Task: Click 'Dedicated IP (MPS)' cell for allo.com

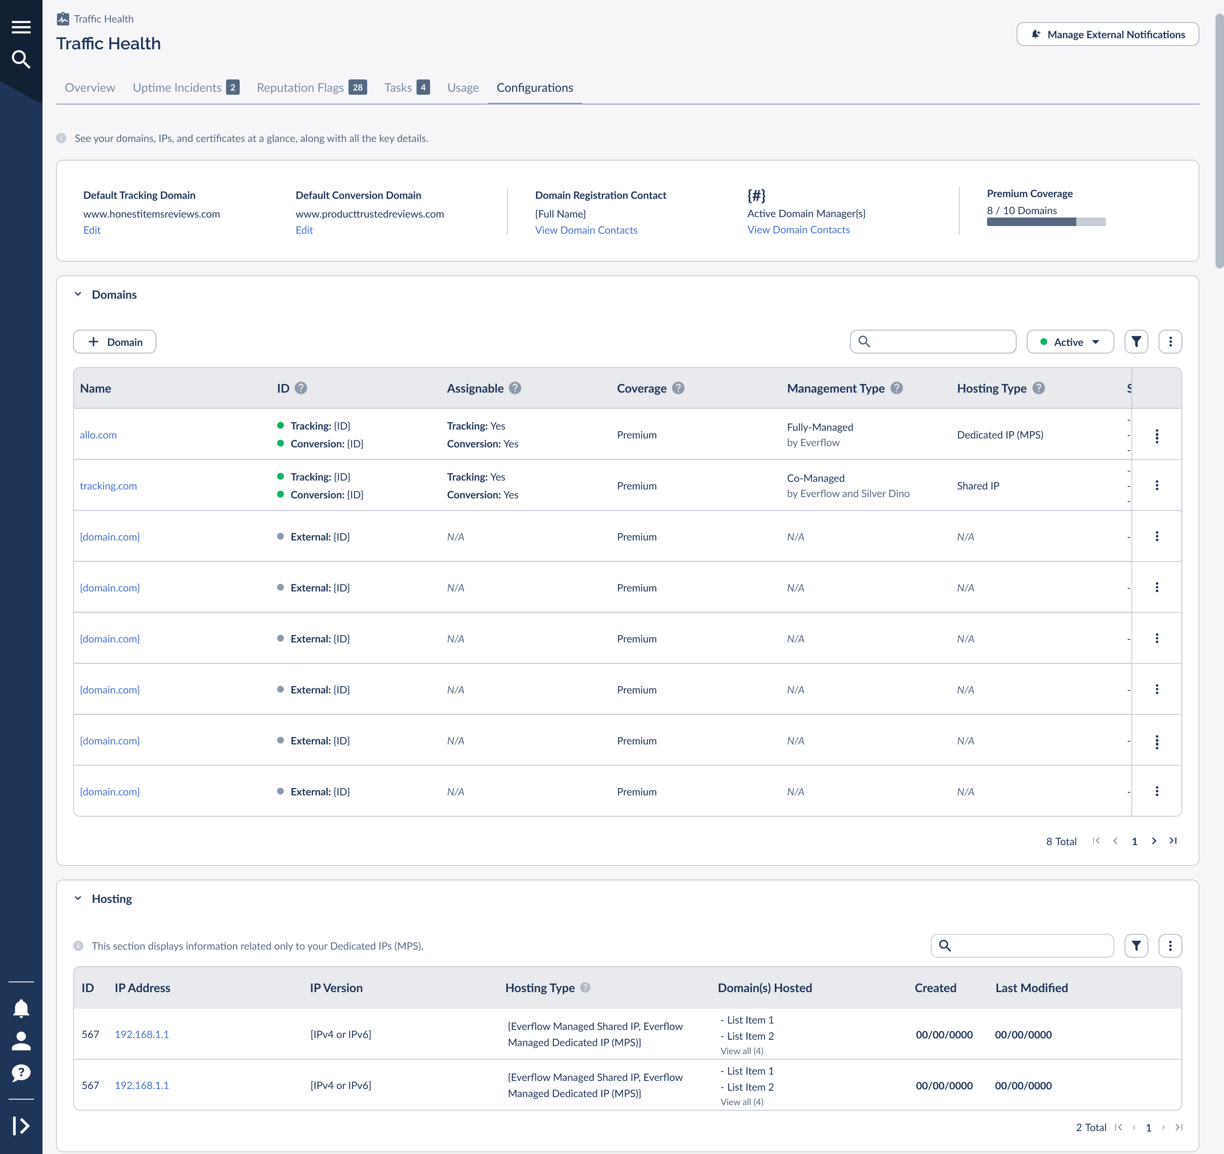Action: tap(1000, 435)
